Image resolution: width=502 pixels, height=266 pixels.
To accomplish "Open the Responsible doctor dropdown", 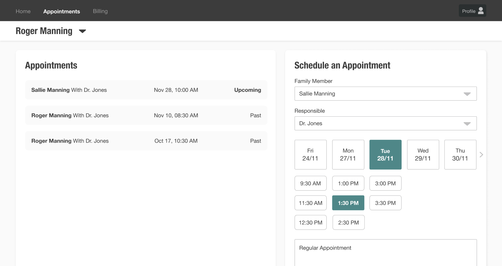I will click(x=385, y=123).
